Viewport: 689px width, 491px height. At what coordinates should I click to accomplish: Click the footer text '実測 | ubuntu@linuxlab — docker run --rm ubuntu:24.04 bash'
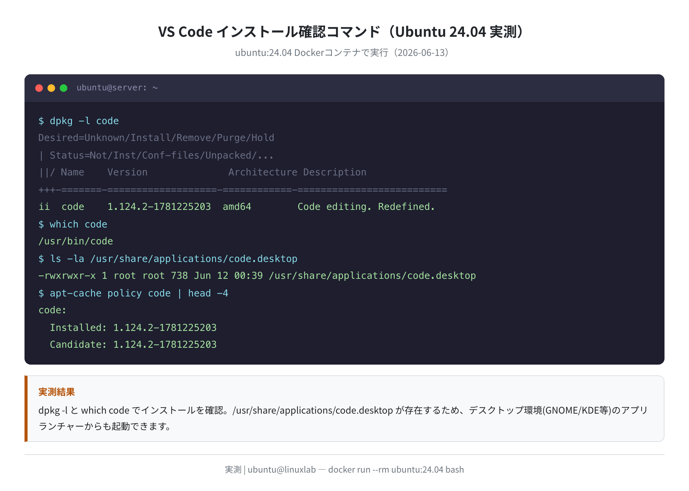point(344,470)
